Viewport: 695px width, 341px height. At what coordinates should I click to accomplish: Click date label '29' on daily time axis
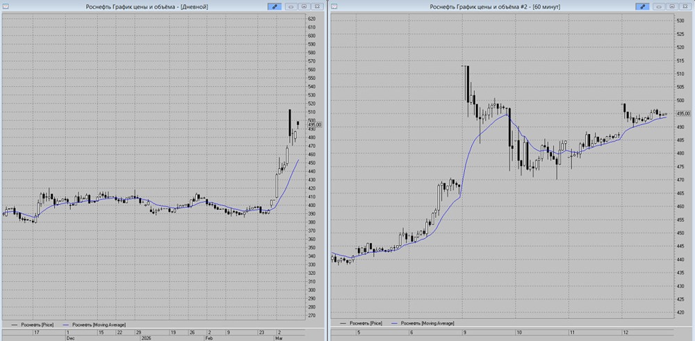coord(138,332)
